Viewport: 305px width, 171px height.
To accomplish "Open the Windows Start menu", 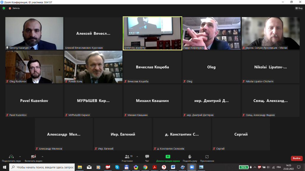I will [x=4, y=167].
